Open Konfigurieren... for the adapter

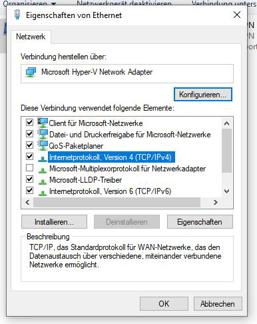coord(203,95)
